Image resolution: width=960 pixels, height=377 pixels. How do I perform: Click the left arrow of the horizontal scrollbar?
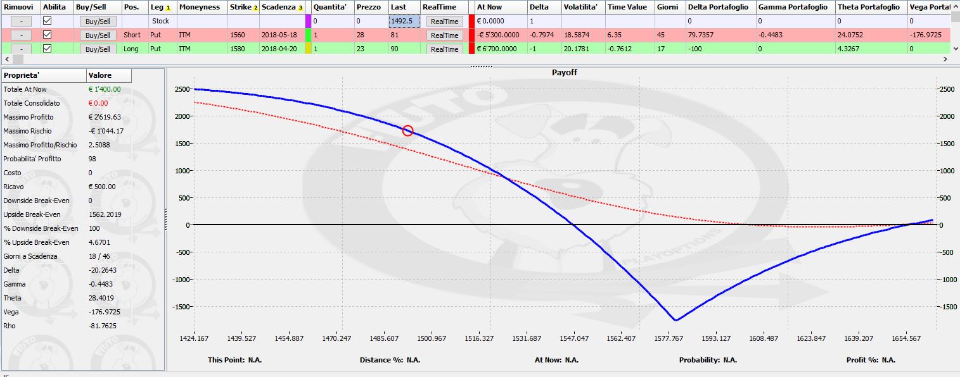(5, 59)
